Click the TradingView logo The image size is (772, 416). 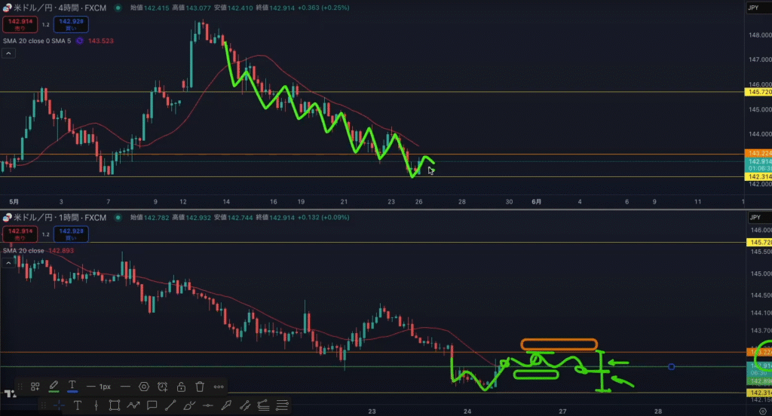pyautogui.click(x=10, y=393)
